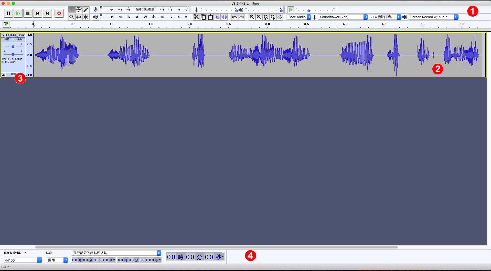Collapse the track using the triangle arrow
The image size is (491, 271).
[x=3, y=74]
